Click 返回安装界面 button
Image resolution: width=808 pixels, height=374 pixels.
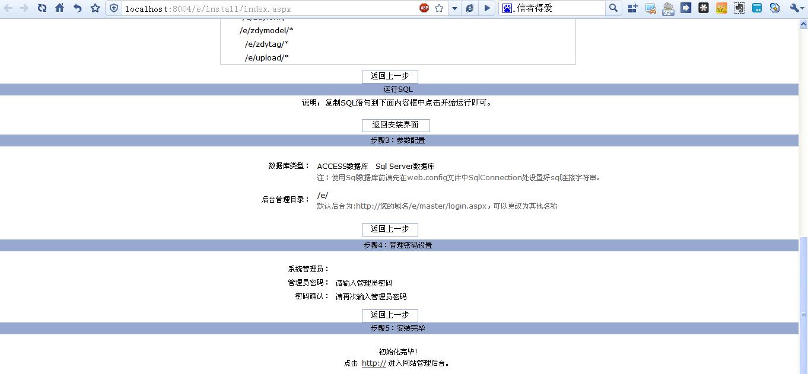click(396, 125)
